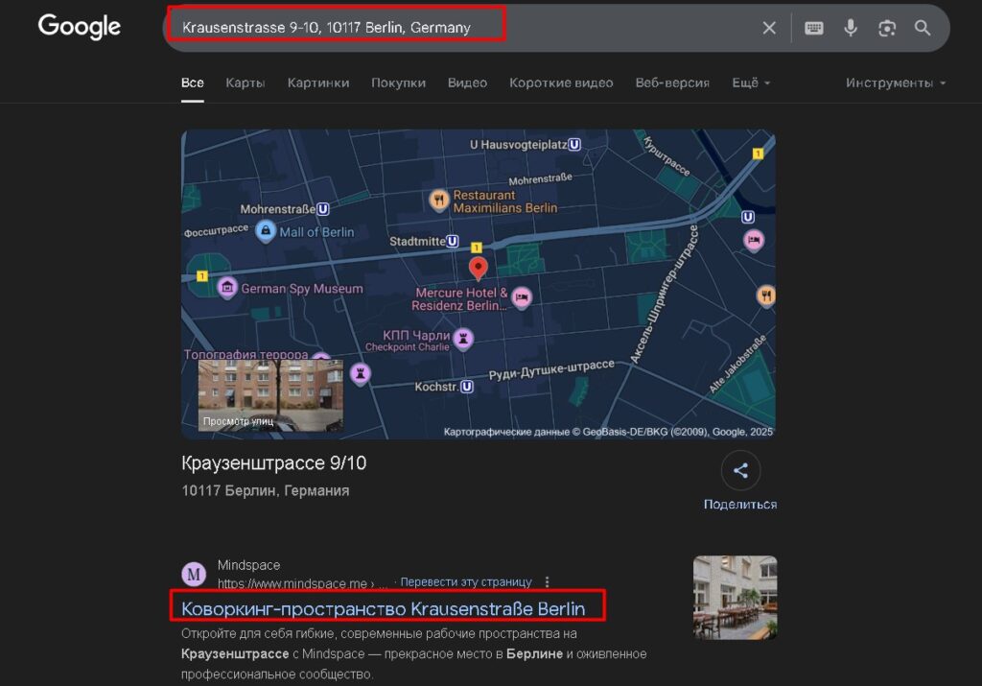The width and height of the screenshot is (982, 686).
Task: Open the on-screen keyboard icon
Action: point(813,28)
